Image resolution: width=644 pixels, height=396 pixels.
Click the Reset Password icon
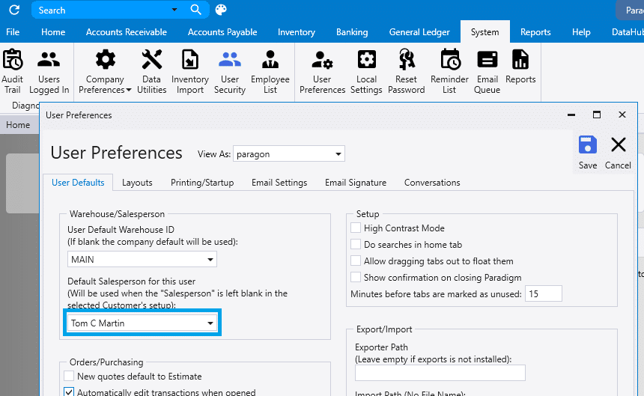[406, 72]
